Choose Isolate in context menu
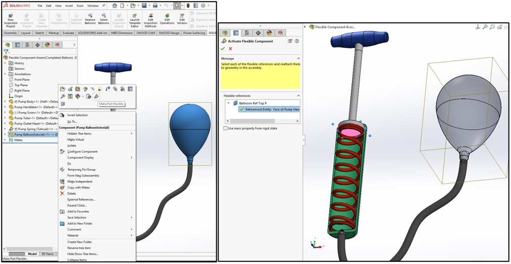Screen dimensions: 511x264 coord(72,146)
